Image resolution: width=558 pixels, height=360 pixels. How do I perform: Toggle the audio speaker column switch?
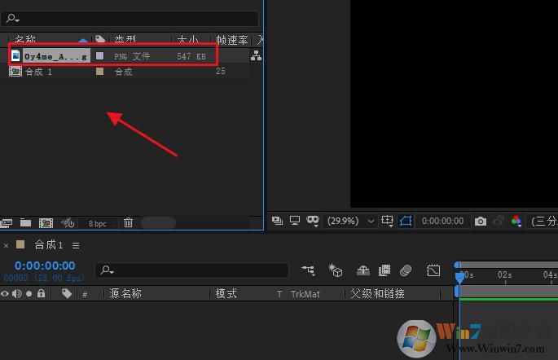pyautogui.click(x=17, y=294)
